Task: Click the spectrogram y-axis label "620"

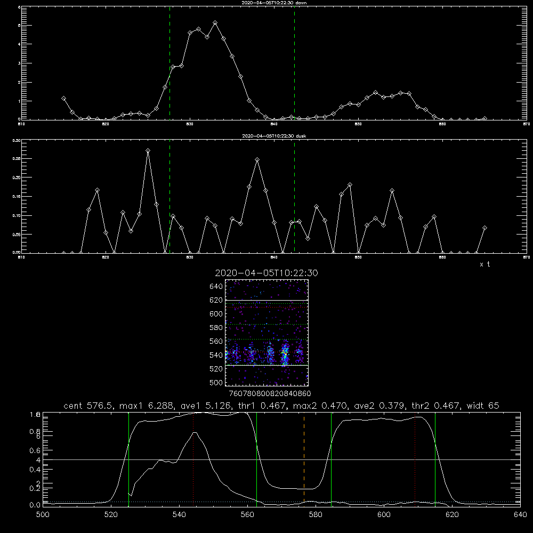Action: 216,300
